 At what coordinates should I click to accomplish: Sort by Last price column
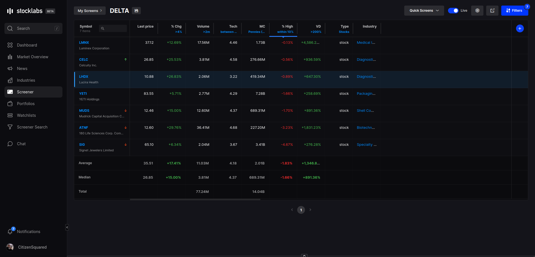145,26
